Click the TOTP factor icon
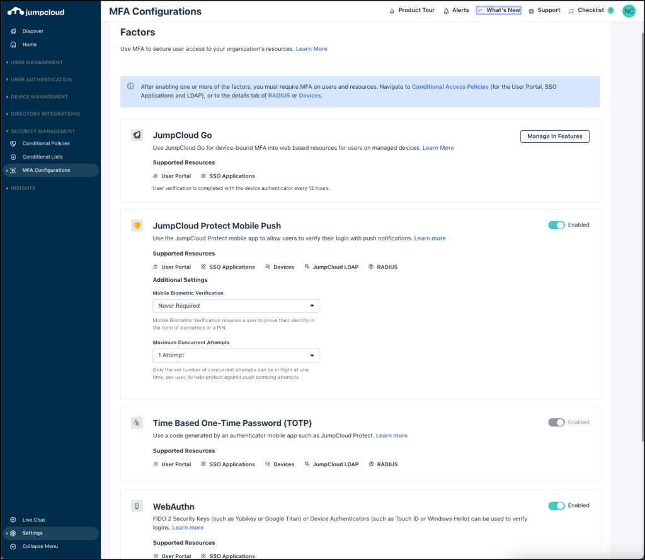This screenshot has width=645, height=560. tap(137, 423)
